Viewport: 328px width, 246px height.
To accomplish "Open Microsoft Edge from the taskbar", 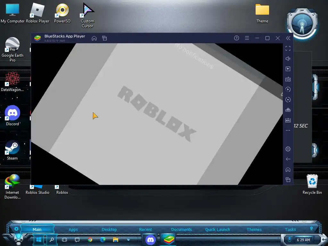I will pos(103,240).
